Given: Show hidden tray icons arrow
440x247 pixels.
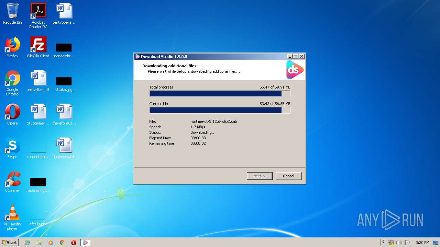Looking at the screenshot, I should (x=383, y=242).
